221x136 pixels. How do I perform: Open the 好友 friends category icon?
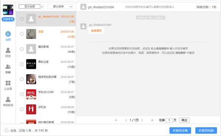(8, 50)
